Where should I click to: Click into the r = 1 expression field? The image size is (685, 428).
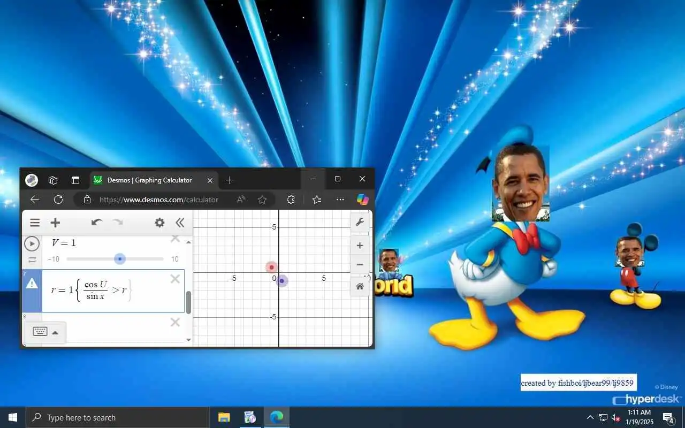pyautogui.click(x=113, y=291)
